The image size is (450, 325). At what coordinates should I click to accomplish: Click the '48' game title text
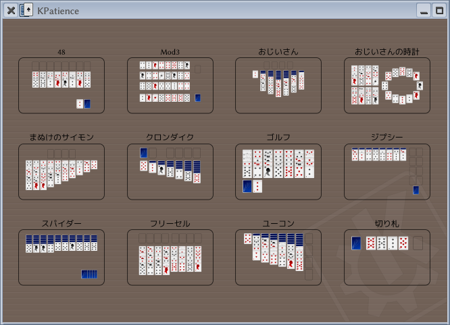point(61,52)
